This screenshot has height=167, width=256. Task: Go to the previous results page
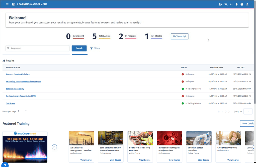222,111
